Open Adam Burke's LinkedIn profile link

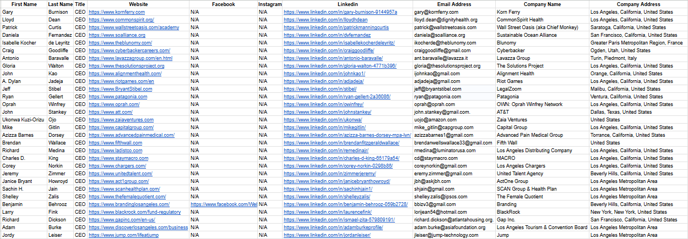pyautogui.click(x=333, y=227)
